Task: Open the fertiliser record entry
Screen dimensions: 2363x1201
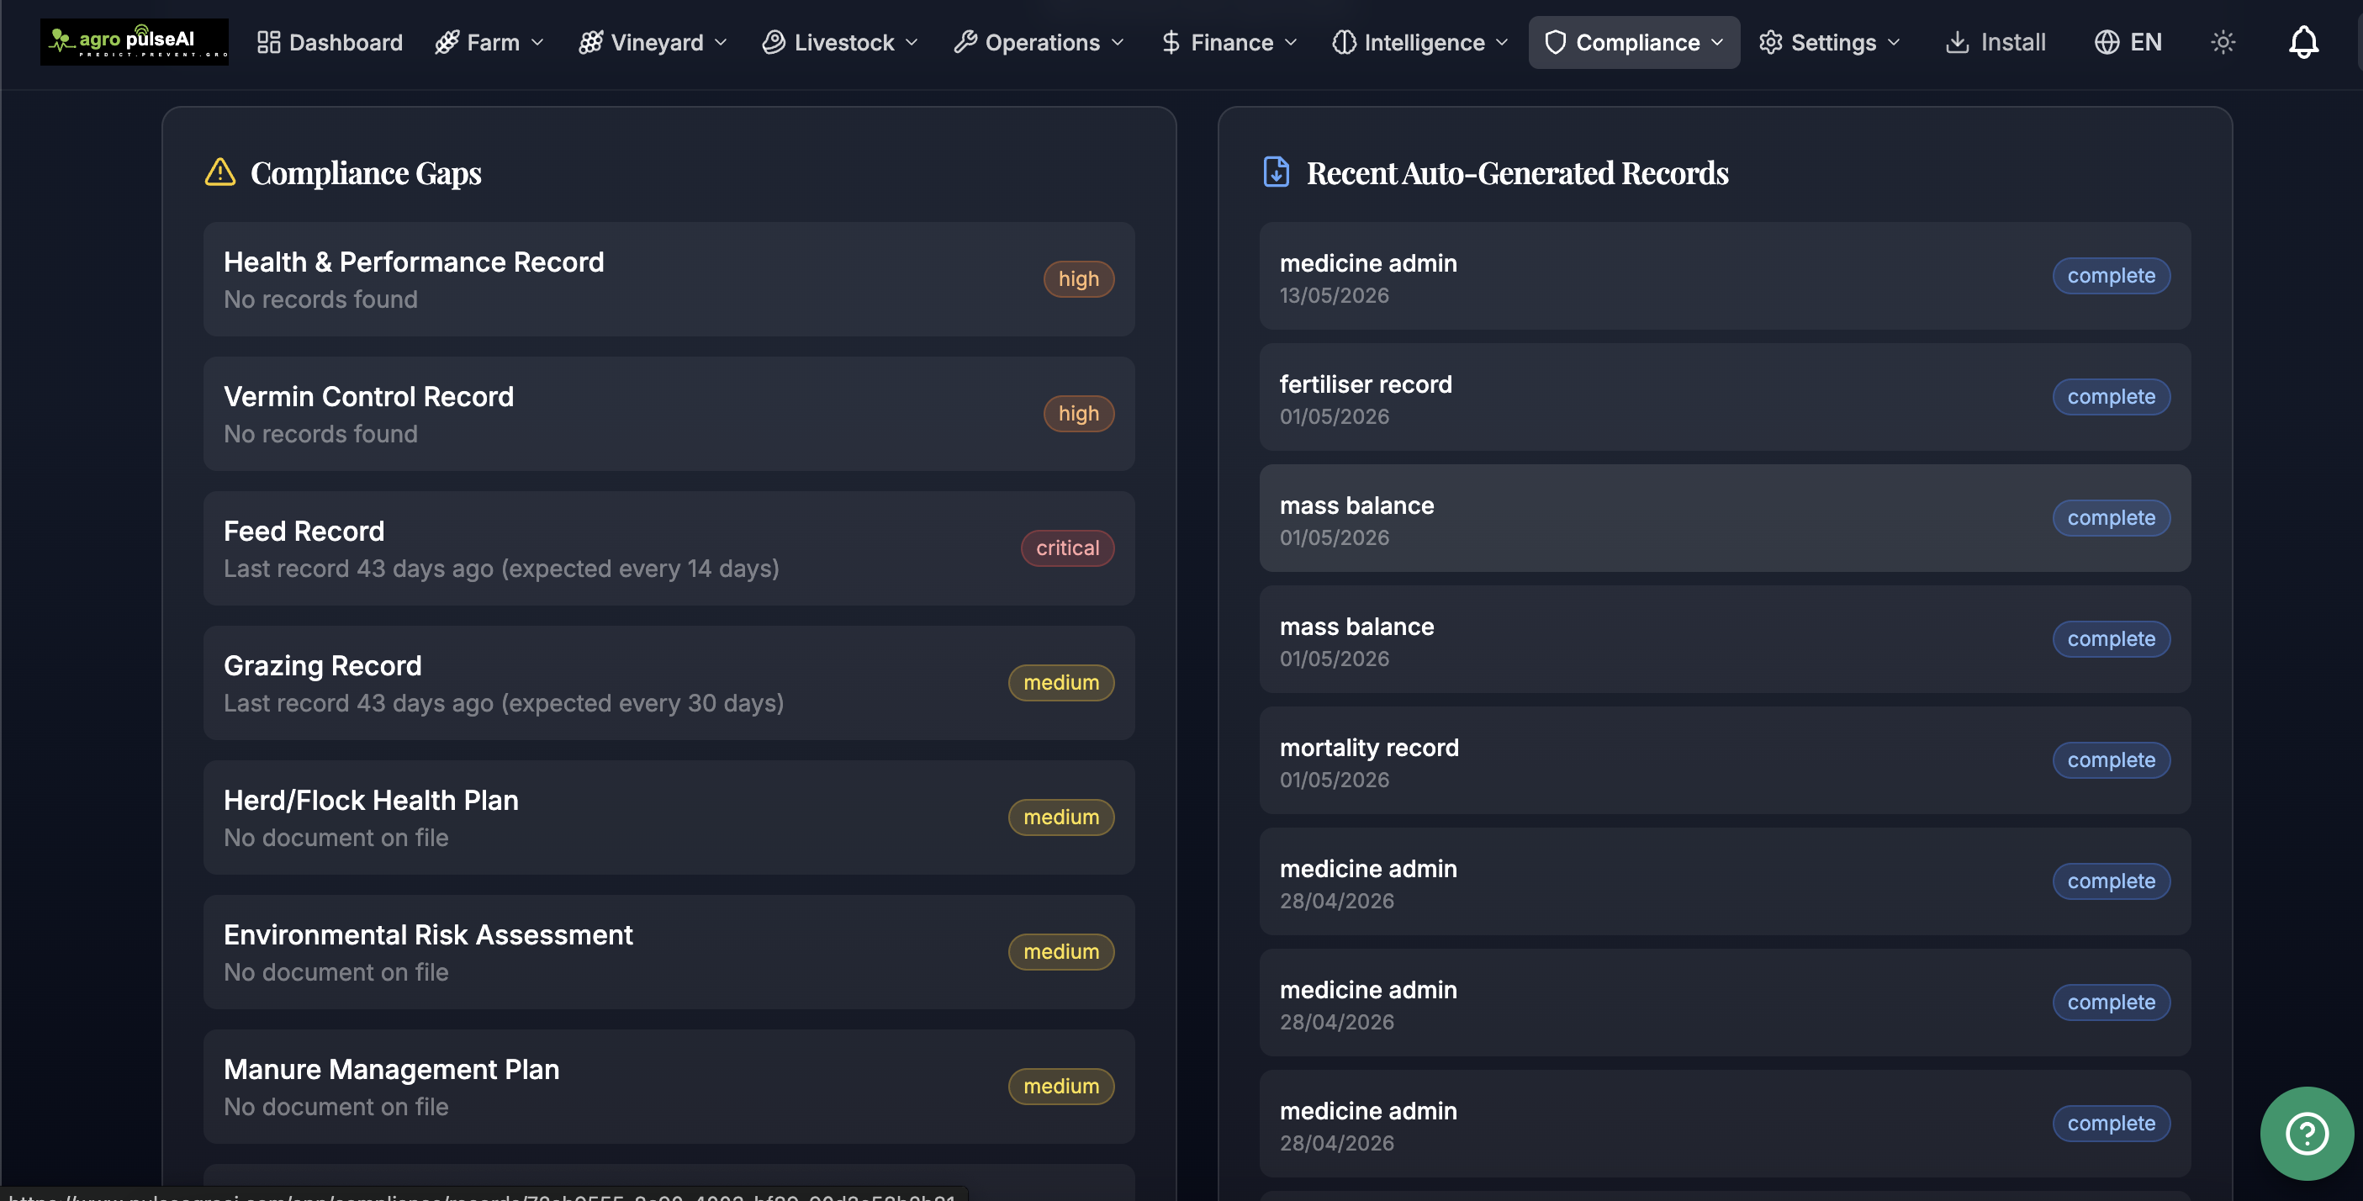Action: click(x=1725, y=397)
